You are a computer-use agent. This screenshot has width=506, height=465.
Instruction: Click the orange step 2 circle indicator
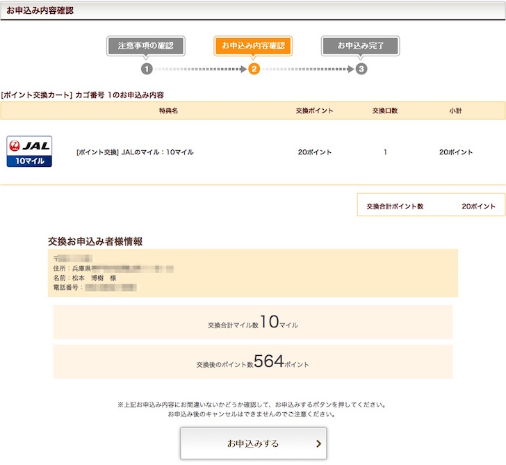254,69
